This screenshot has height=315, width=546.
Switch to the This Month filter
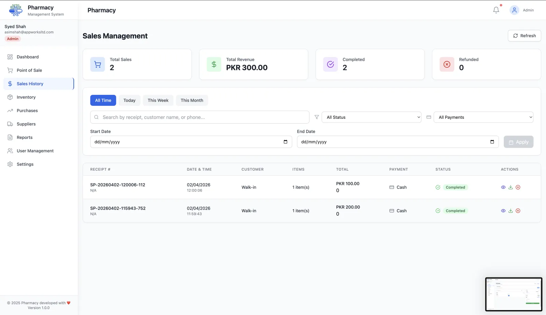coord(192,100)
